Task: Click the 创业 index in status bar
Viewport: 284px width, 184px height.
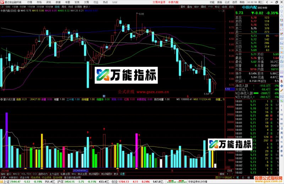Action: pos(114,182)
